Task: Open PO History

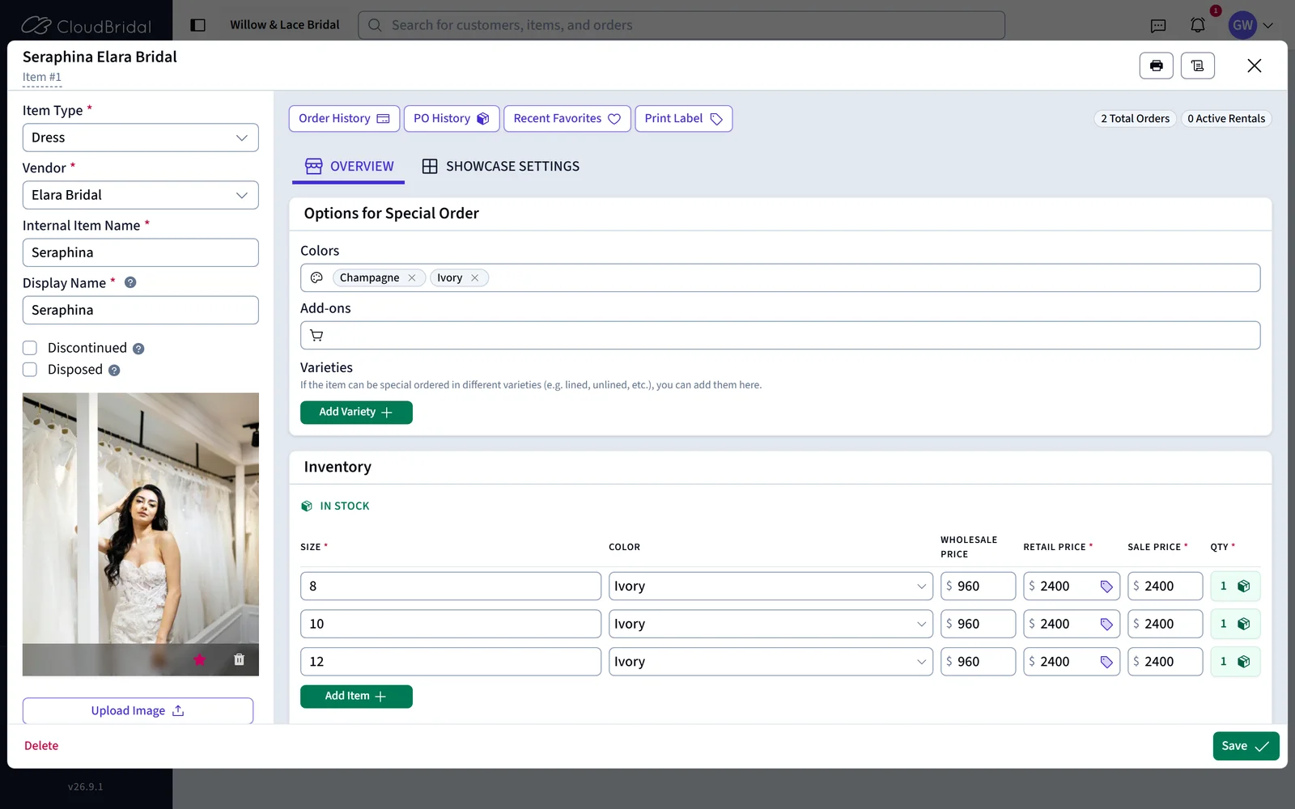Action: pos(452,119)
